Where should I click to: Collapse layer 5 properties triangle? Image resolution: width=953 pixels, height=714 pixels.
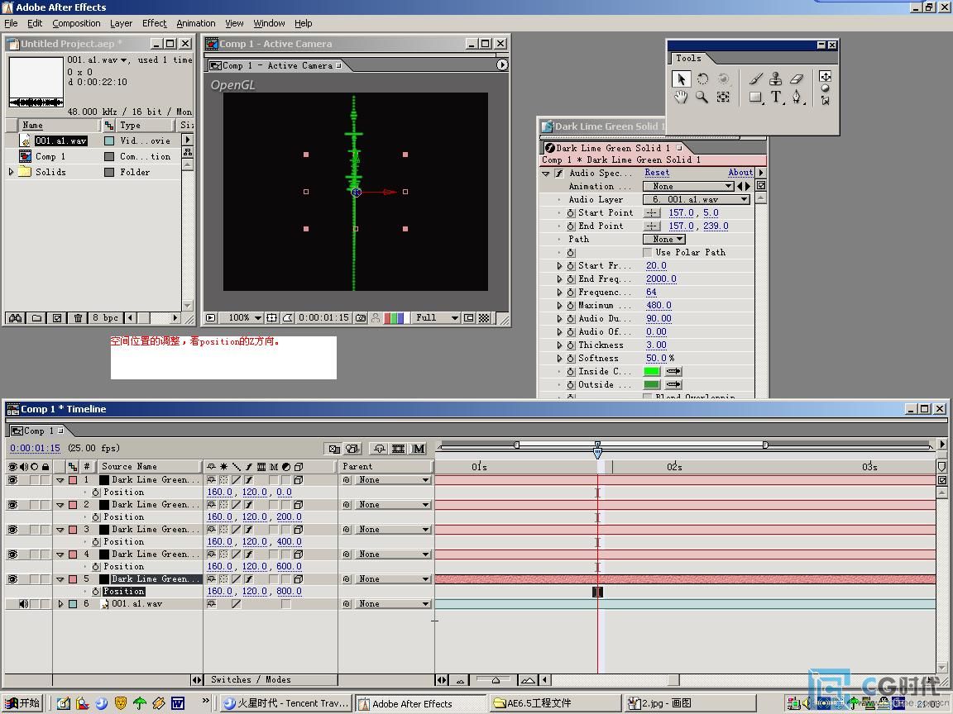(60, 579)
